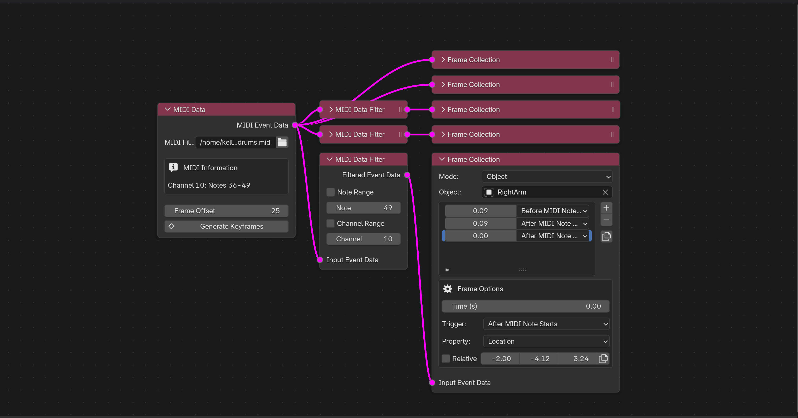Click the MIDI Information info icon
This screenshot has height=418, width=798.
click(173, 168)
